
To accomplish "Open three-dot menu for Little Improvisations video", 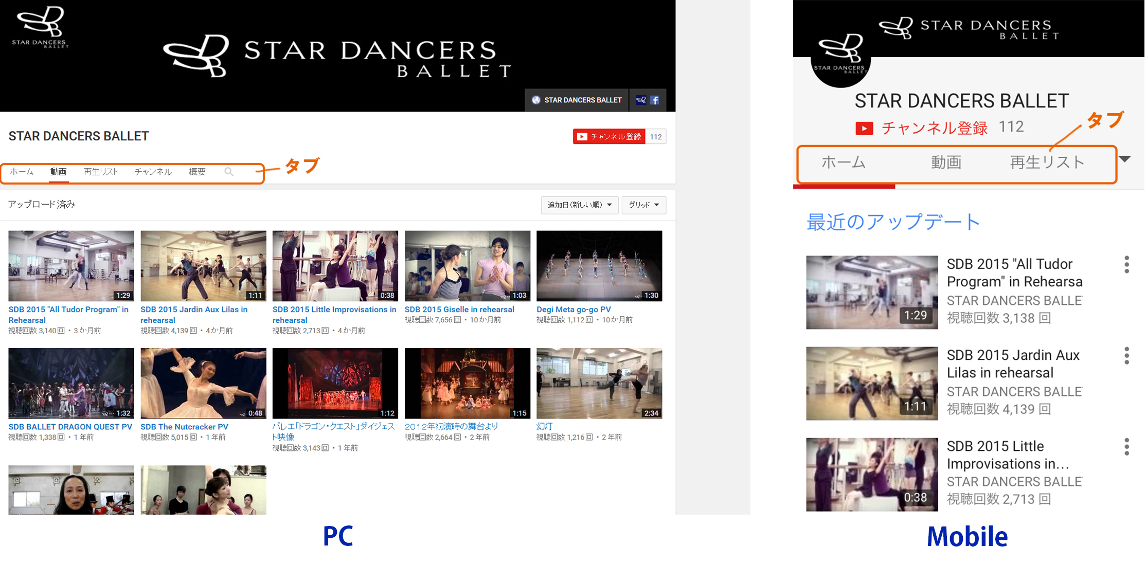I will click(1126, 446).
